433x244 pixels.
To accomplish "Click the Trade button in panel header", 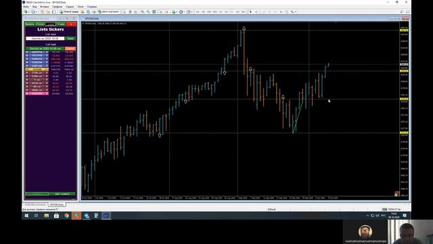I will pyautogui.click(x=61, y=24).
